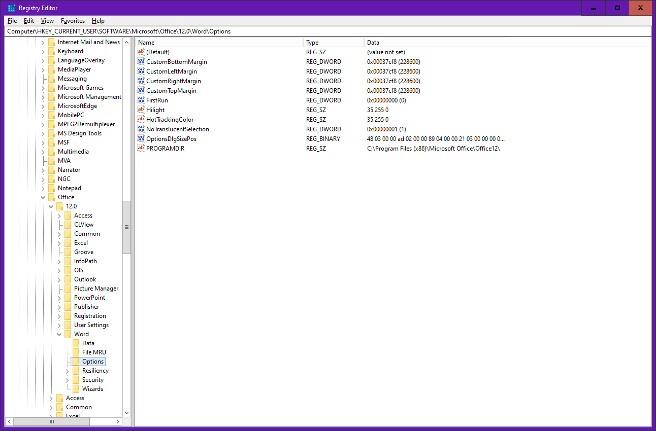Click the OptionsDlgSizePos binary value icon
Image resolution: width=656 pixels, height=431 pixels.
point(141,139)
